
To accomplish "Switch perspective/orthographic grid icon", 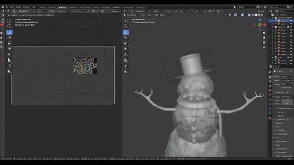I will click(264, 47).
